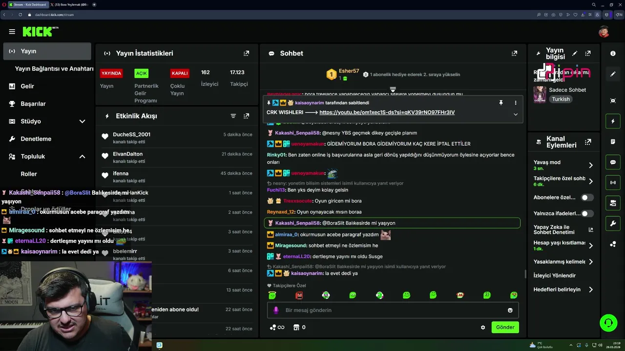Click the chat bubble icon in the right toolbar
Viewport: 625px width, 351px height.
click(x=613, y=162)
